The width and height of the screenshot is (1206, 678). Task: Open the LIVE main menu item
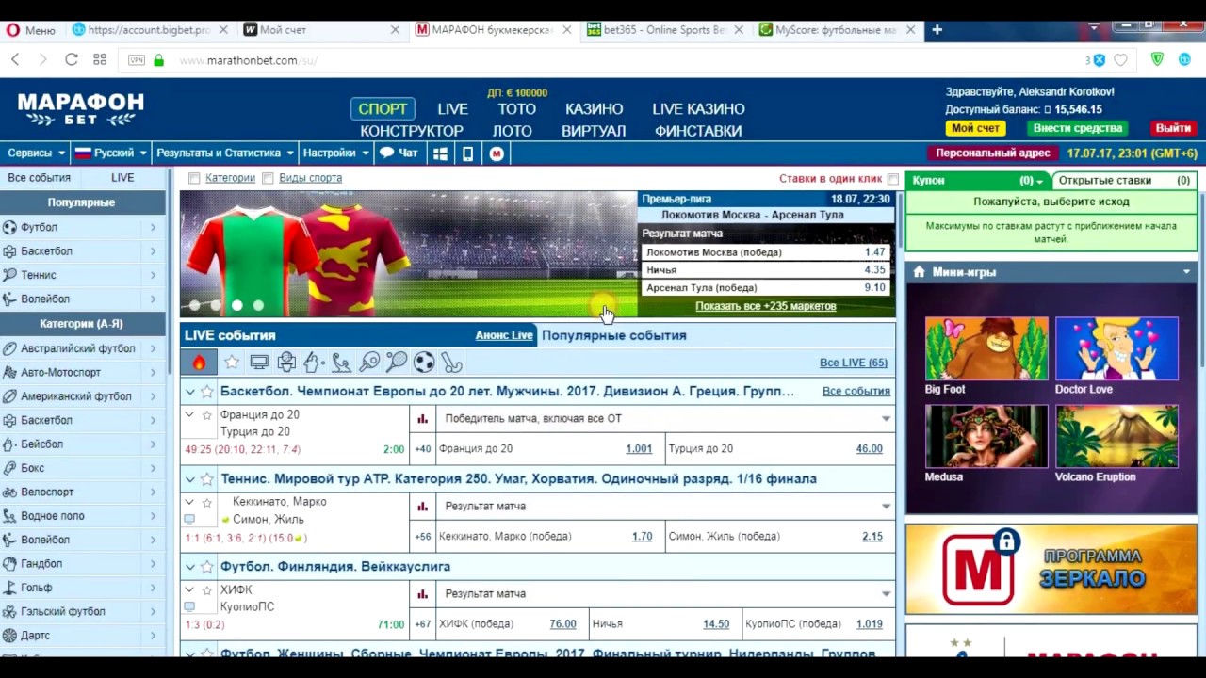tap(452, 109)
